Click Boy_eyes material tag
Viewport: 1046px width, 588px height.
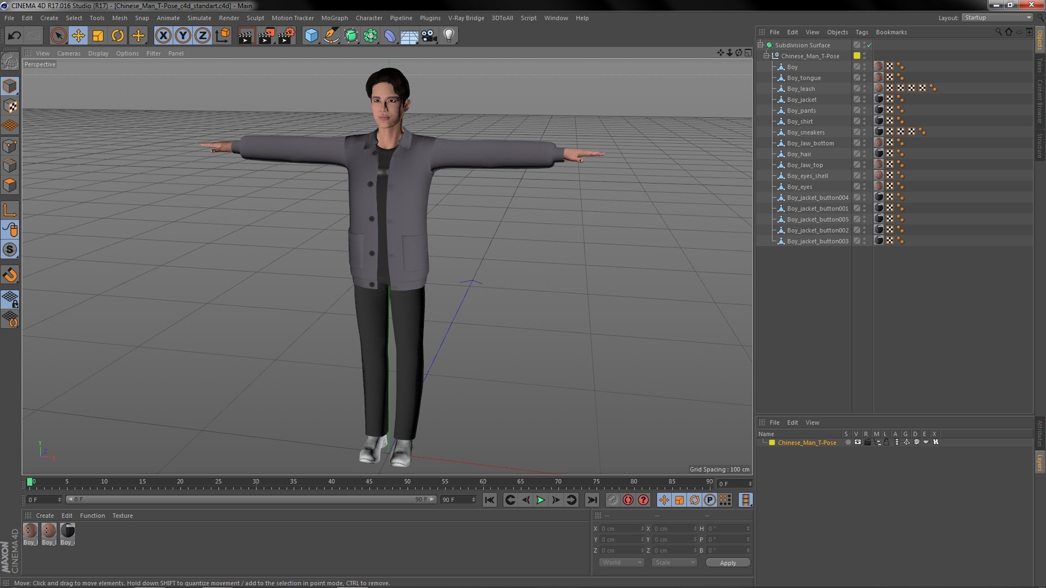879,186
